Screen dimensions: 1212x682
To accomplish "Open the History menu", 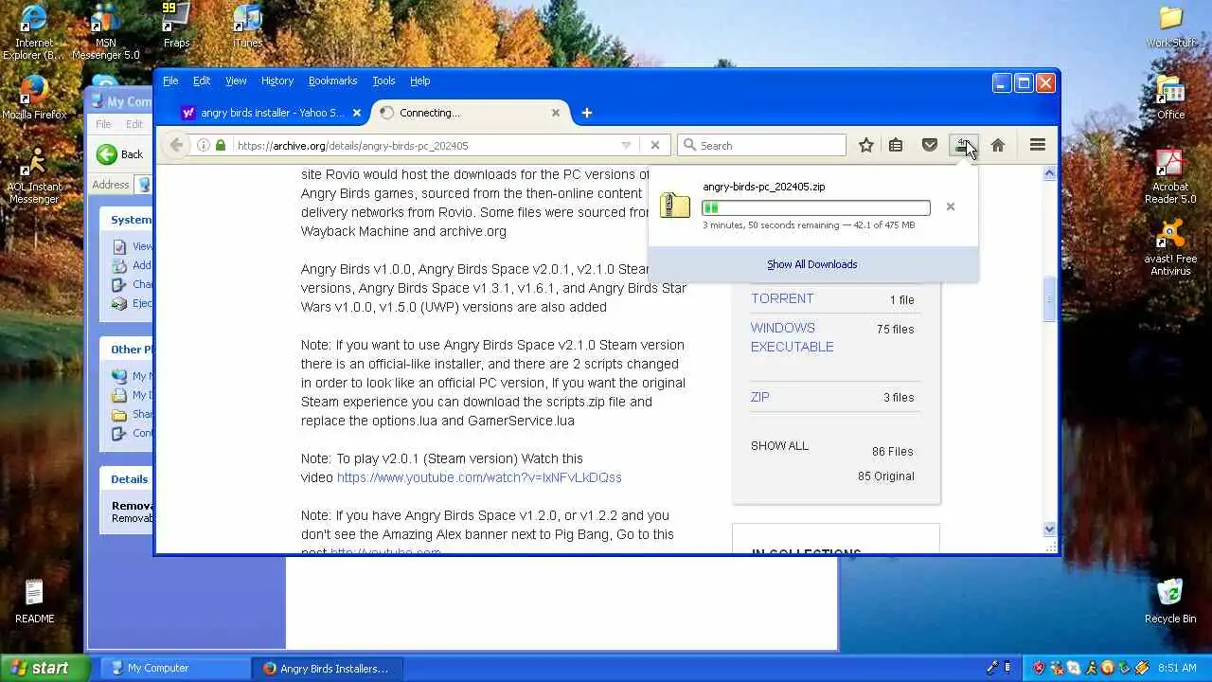I will [x=277, y=81].
